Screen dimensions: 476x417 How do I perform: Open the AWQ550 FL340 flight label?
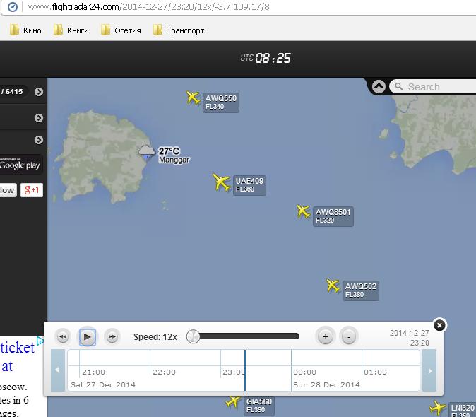(x=220, y=102)
